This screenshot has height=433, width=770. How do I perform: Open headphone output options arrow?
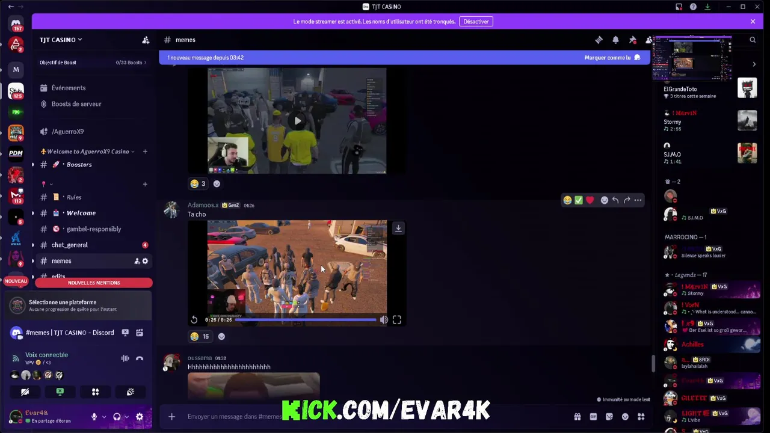click(x=126, y=417)
